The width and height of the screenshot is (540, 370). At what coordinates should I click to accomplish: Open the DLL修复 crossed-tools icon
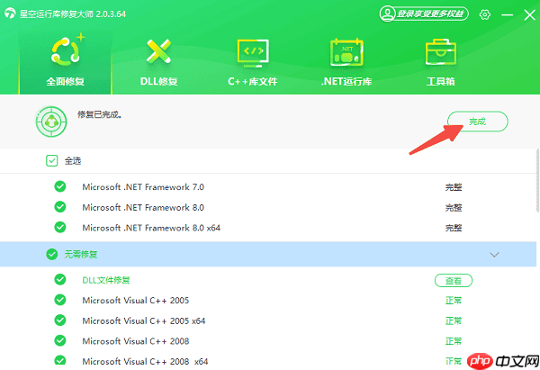click(158, 51)
